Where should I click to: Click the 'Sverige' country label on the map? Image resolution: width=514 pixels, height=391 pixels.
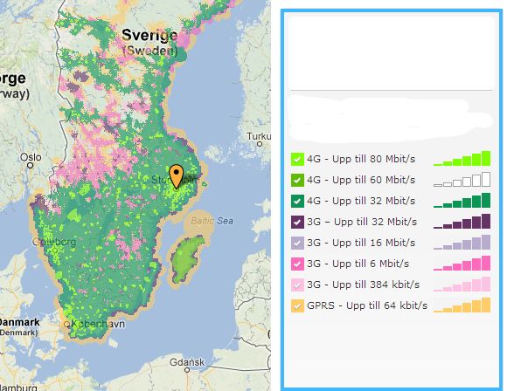click(x=149, y=35)
